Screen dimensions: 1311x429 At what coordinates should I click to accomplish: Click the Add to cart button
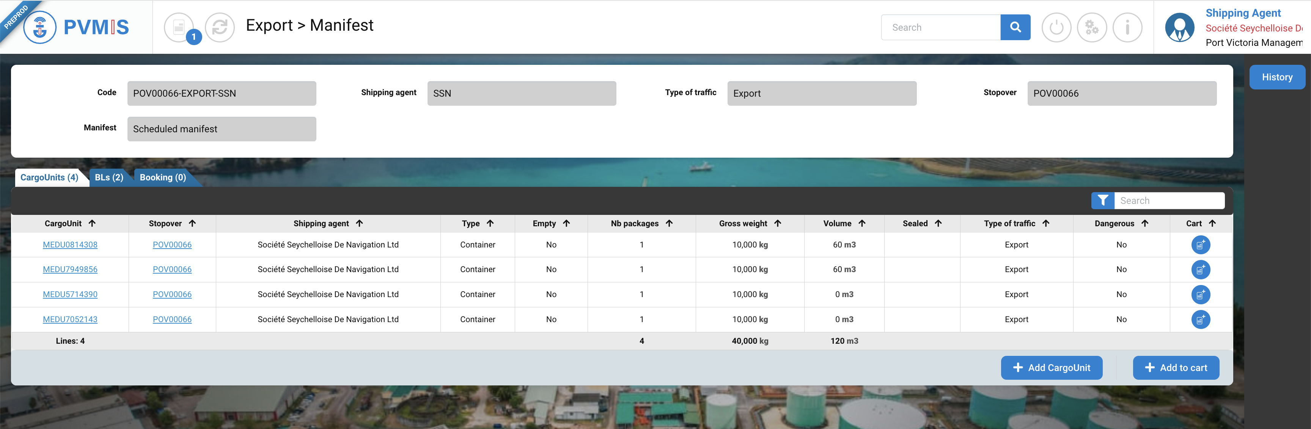click(x=1176, y=368)
